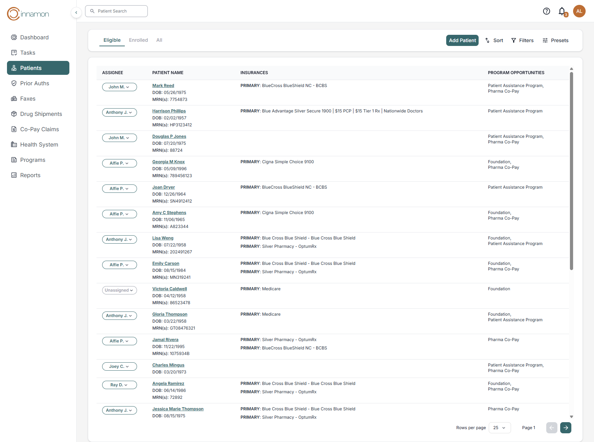Open Prior Auths in the sidebar

[x=35, y=83]
